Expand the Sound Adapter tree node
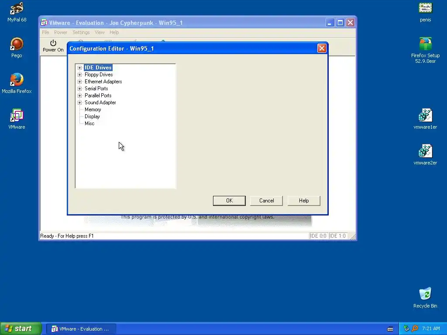Viewport: 447px width, 335px height. point(79,103)
